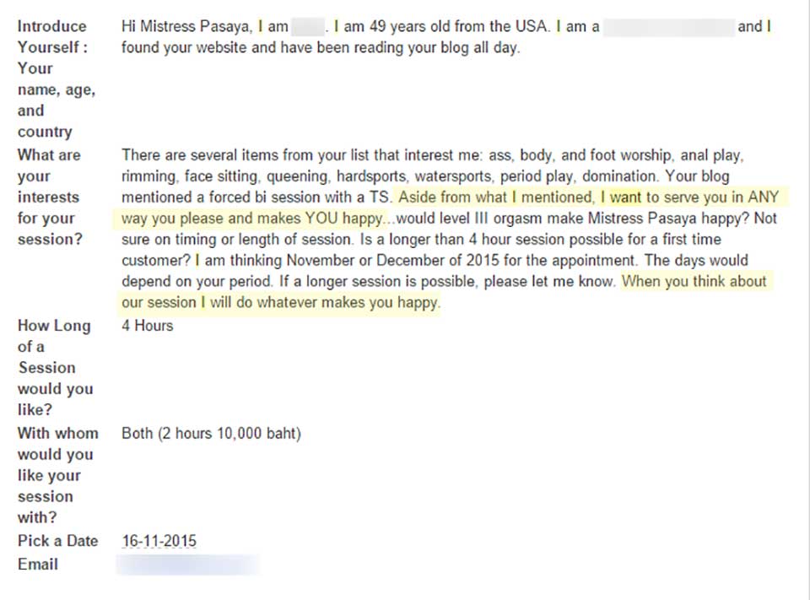Click highlighted text 'When you think about'
The height and width of the screenshot is (600, 810).
[694, 281]
